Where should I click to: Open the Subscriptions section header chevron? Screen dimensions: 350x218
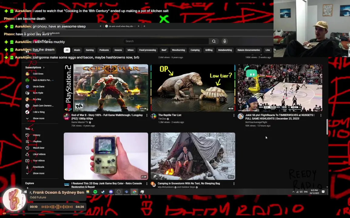(x=44, y=68)
